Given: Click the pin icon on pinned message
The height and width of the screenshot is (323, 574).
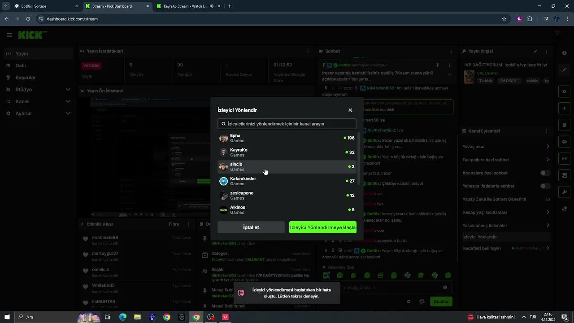Looking at the screenshot, I should point(438,65).
